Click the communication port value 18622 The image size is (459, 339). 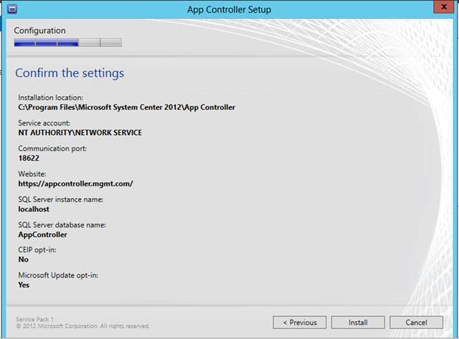point(29,158)
